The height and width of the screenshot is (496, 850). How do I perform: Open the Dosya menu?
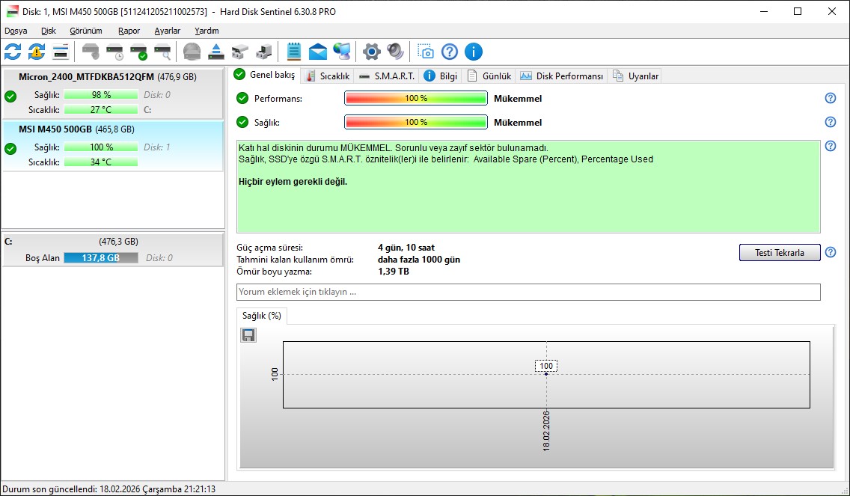[16, 31]
